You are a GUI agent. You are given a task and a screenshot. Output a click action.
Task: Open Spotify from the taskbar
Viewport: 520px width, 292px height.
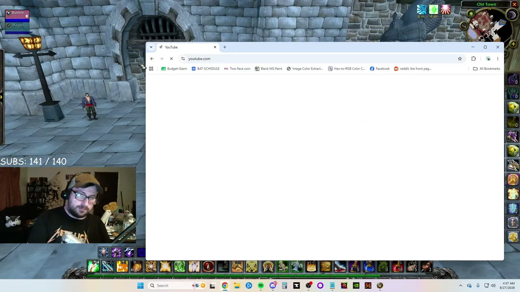261,286
